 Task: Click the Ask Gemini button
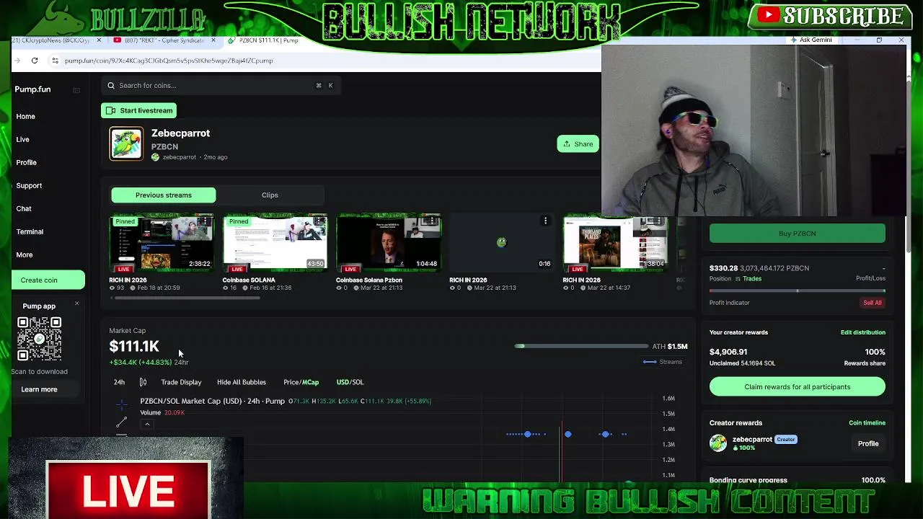click(x=811, y=40)
